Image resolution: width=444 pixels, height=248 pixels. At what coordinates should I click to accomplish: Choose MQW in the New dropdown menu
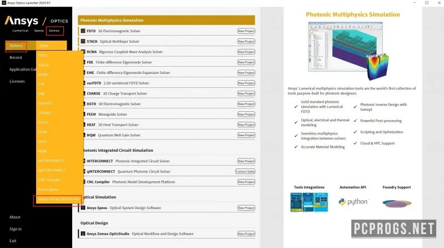43,151
